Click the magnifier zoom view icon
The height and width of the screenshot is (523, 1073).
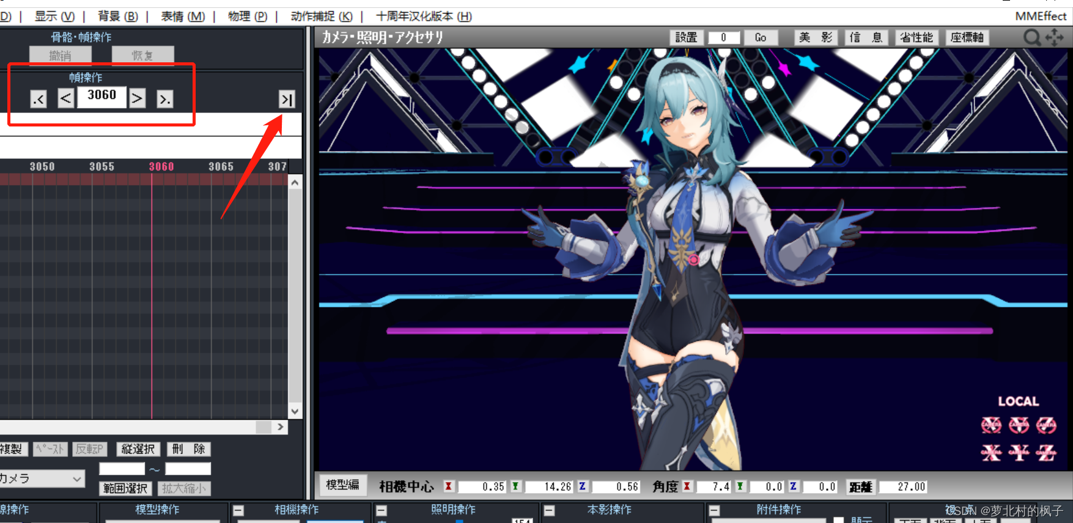click(1032, 38)
